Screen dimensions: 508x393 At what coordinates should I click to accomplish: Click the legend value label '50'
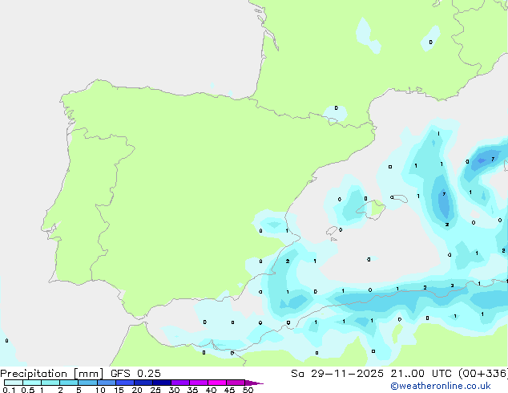[248, 390]
